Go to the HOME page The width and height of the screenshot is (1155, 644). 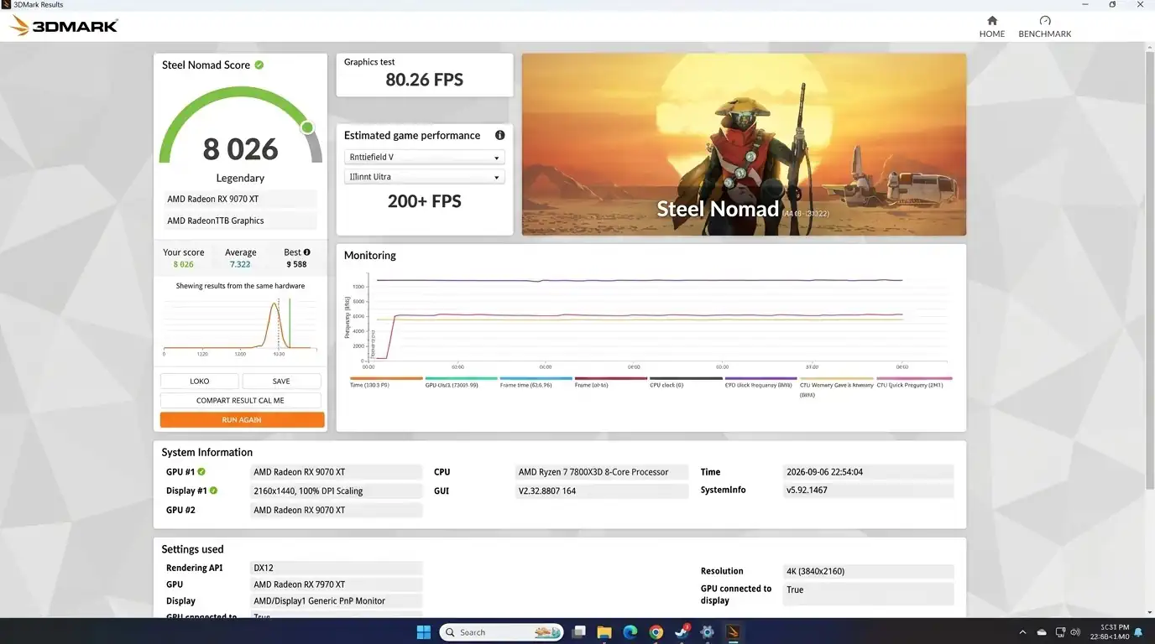pyautogui.click(x=991, y=26)
